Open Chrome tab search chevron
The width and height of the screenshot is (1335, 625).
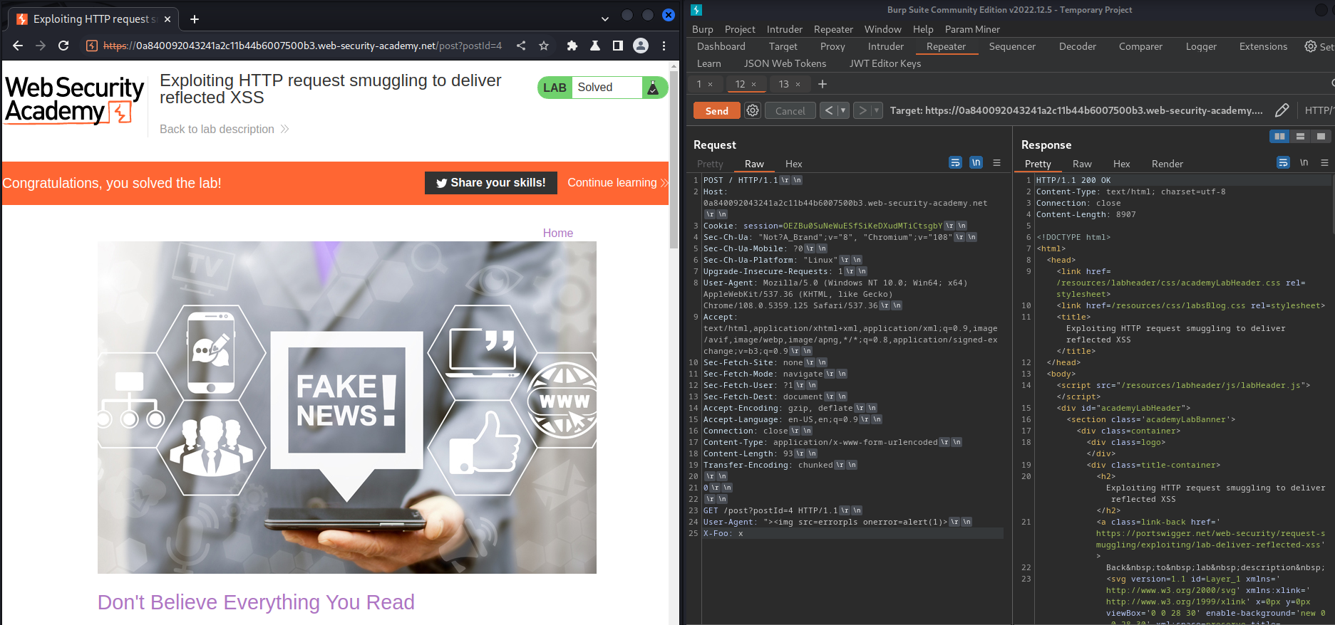click(605, 19)
